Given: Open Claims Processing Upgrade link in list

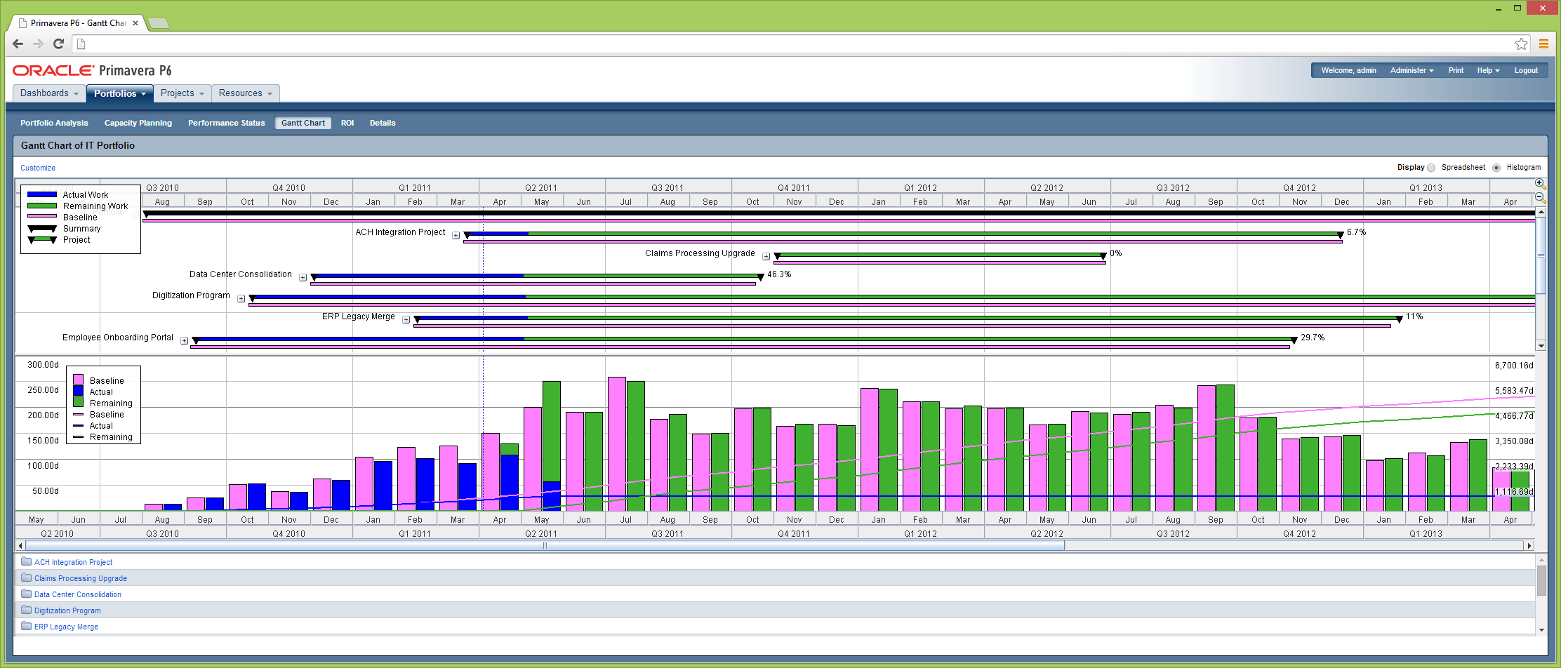Looking at the screenshot, I should (81, 578).
